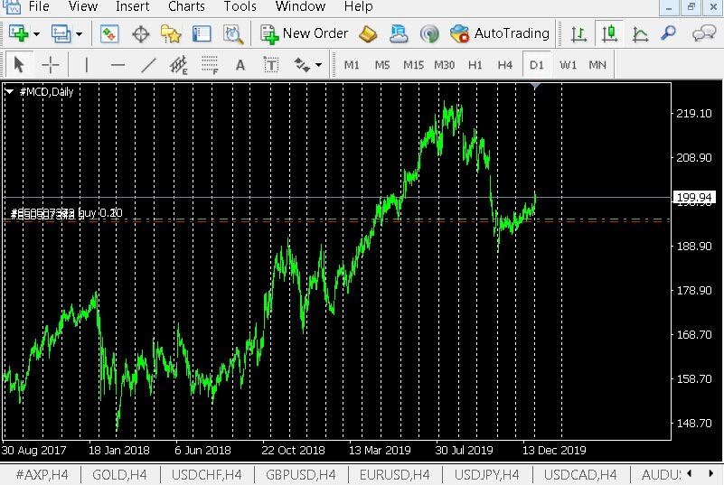Viewport: 724px width, 485px height.
Task: Open the View menu
Action: (83, 6)
